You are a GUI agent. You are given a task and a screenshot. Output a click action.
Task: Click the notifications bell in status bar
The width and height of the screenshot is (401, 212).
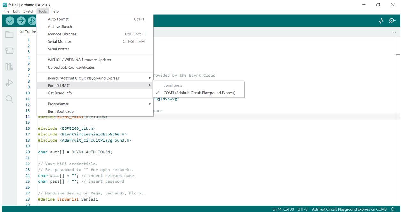[x=392, y=209]
